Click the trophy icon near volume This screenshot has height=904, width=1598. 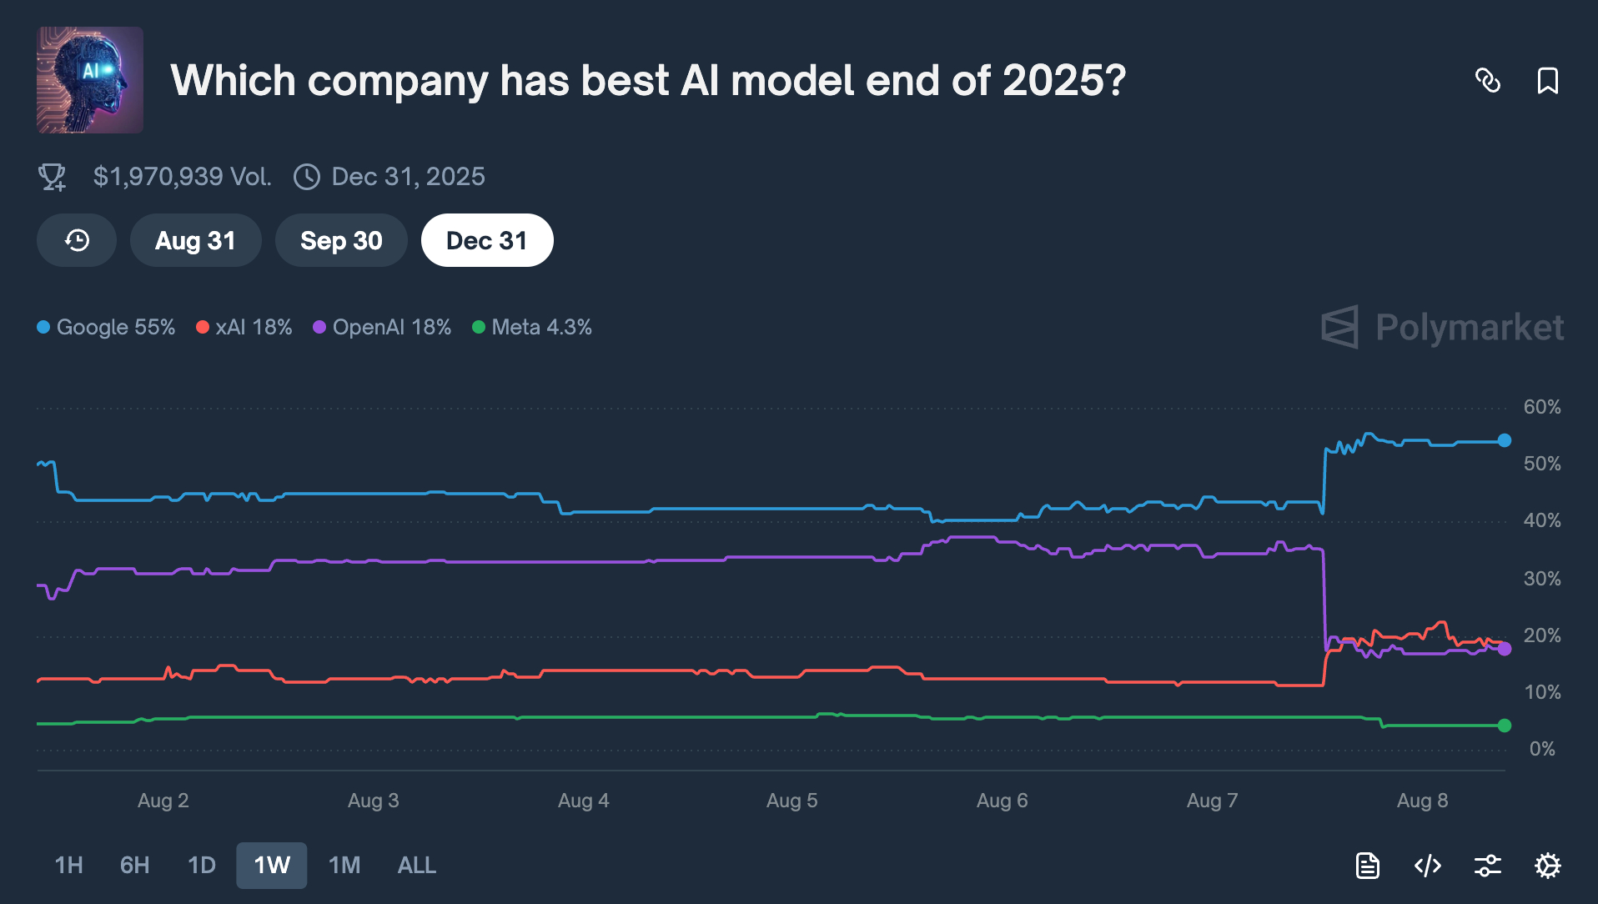[x=53, y=177]
